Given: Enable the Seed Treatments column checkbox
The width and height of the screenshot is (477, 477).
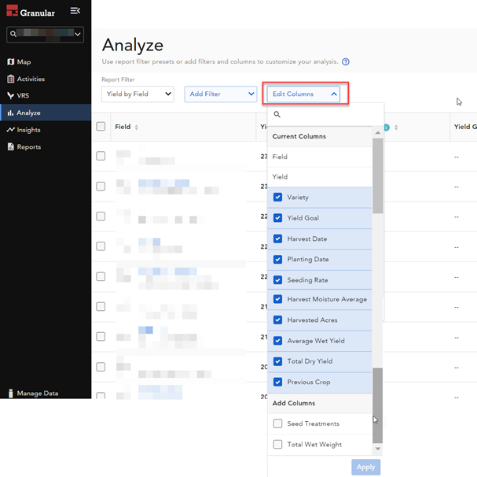Looking at the screenshot, I should tap(277, 424).
